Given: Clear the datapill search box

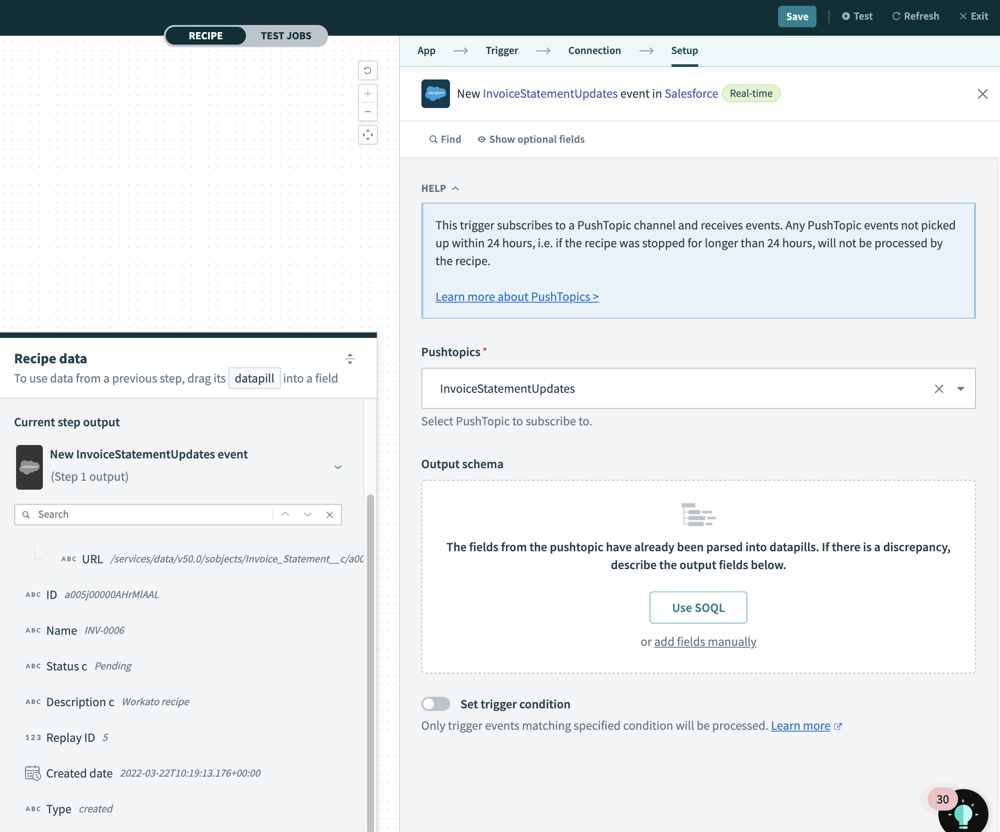Looking at the screenshot, I should click(x=329, y=514).
